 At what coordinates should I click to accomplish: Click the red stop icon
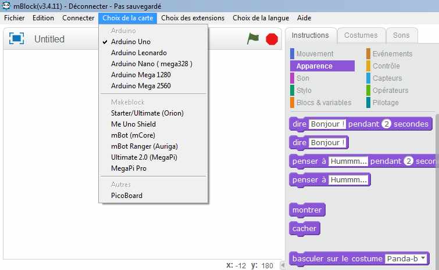click(272, 39)
